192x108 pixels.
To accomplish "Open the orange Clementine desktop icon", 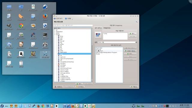I will pyautogui.click(x=21, y=17).
